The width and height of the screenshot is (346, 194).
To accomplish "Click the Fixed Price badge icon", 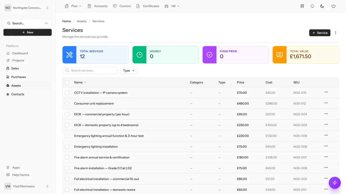I will 210,55.
